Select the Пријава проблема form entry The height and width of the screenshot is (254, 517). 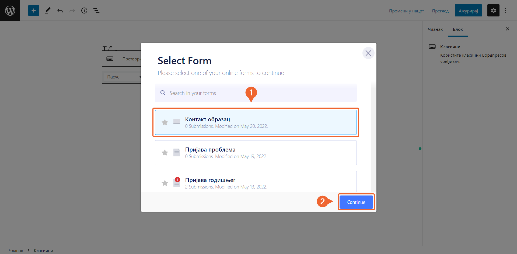(x=256, y=153)
